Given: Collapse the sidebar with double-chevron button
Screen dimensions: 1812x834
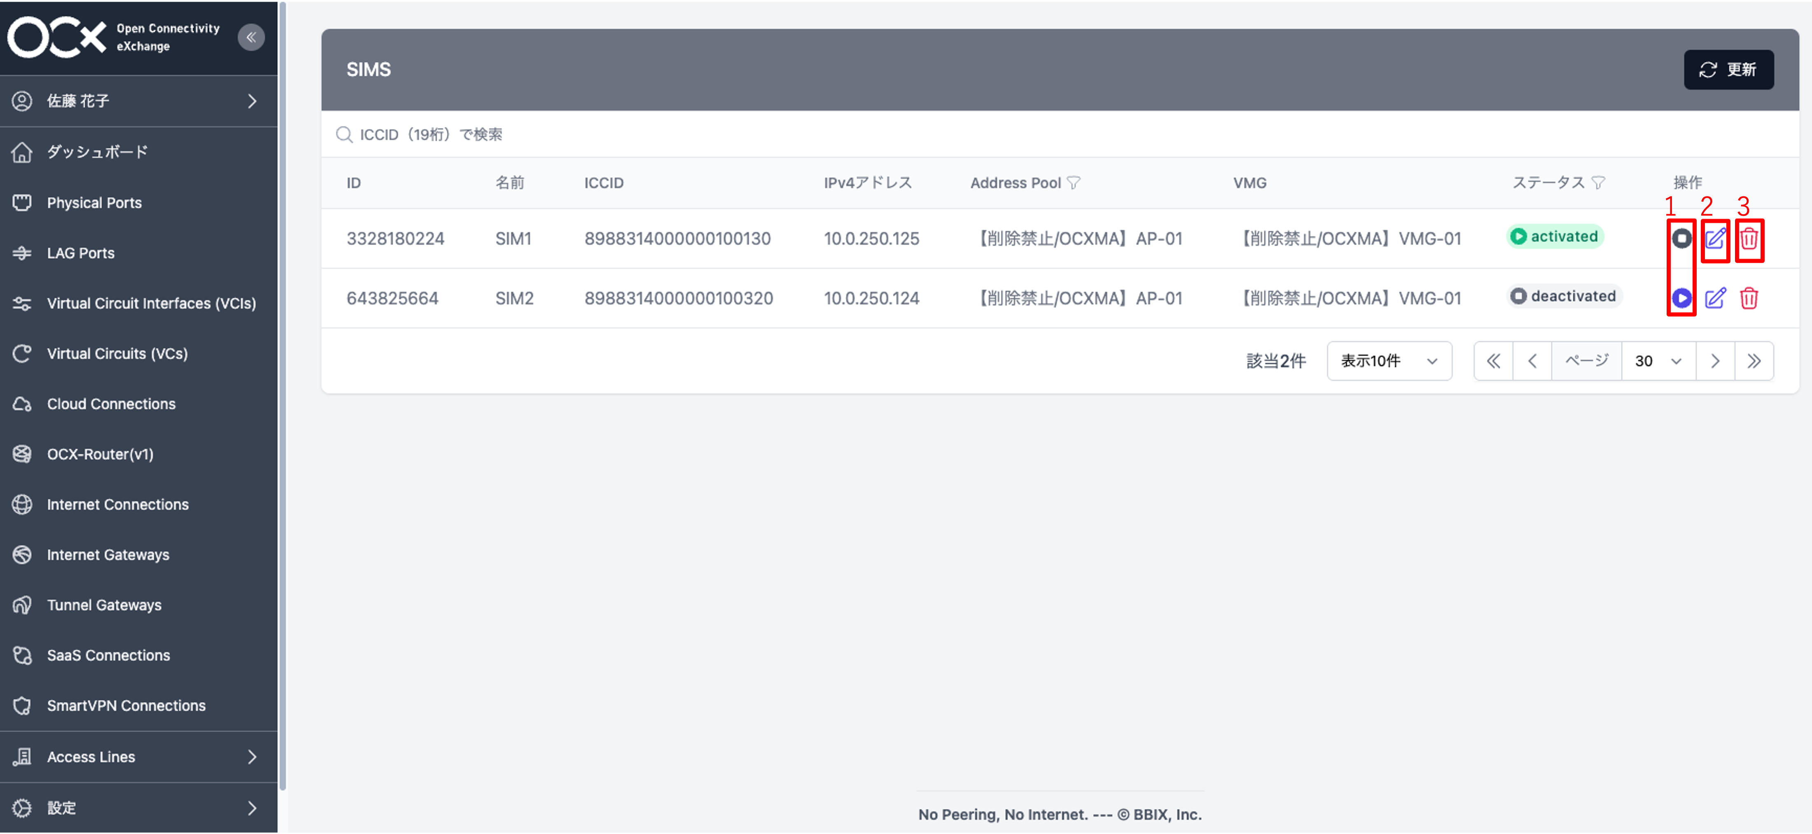Looking at the screenshot, I should click(251, 37).
